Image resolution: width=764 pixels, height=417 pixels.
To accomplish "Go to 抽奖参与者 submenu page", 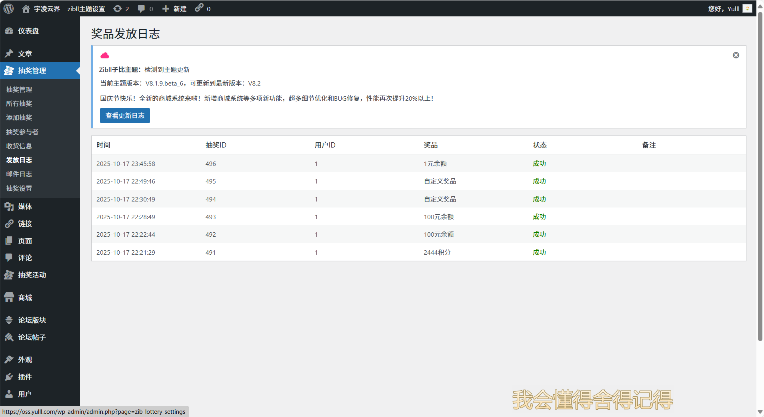I will click(x=22, y=132).
